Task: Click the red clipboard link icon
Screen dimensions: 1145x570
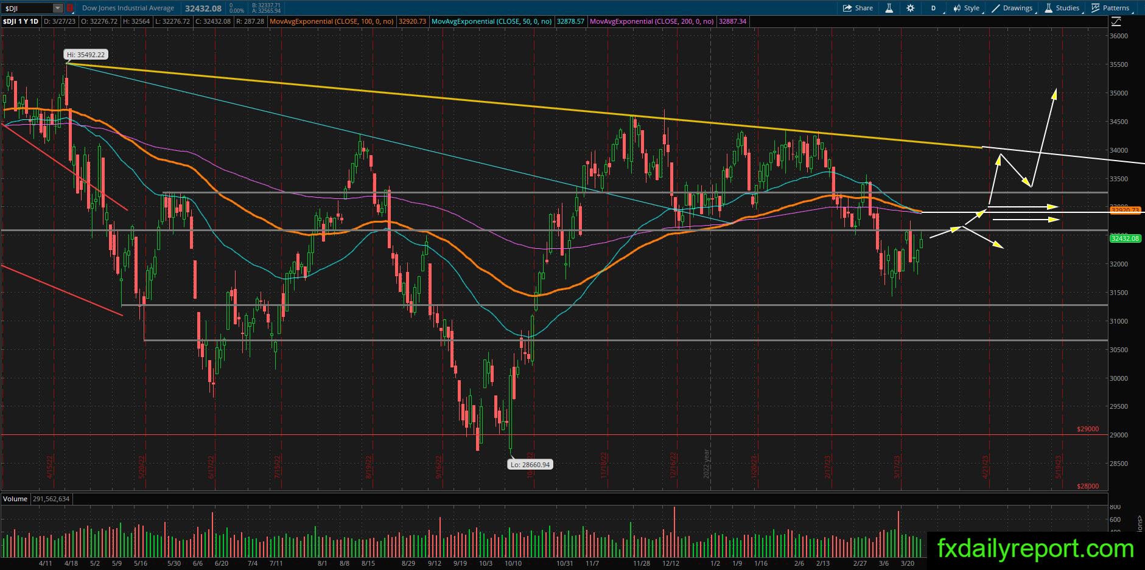Action: [x=70, y=8]
